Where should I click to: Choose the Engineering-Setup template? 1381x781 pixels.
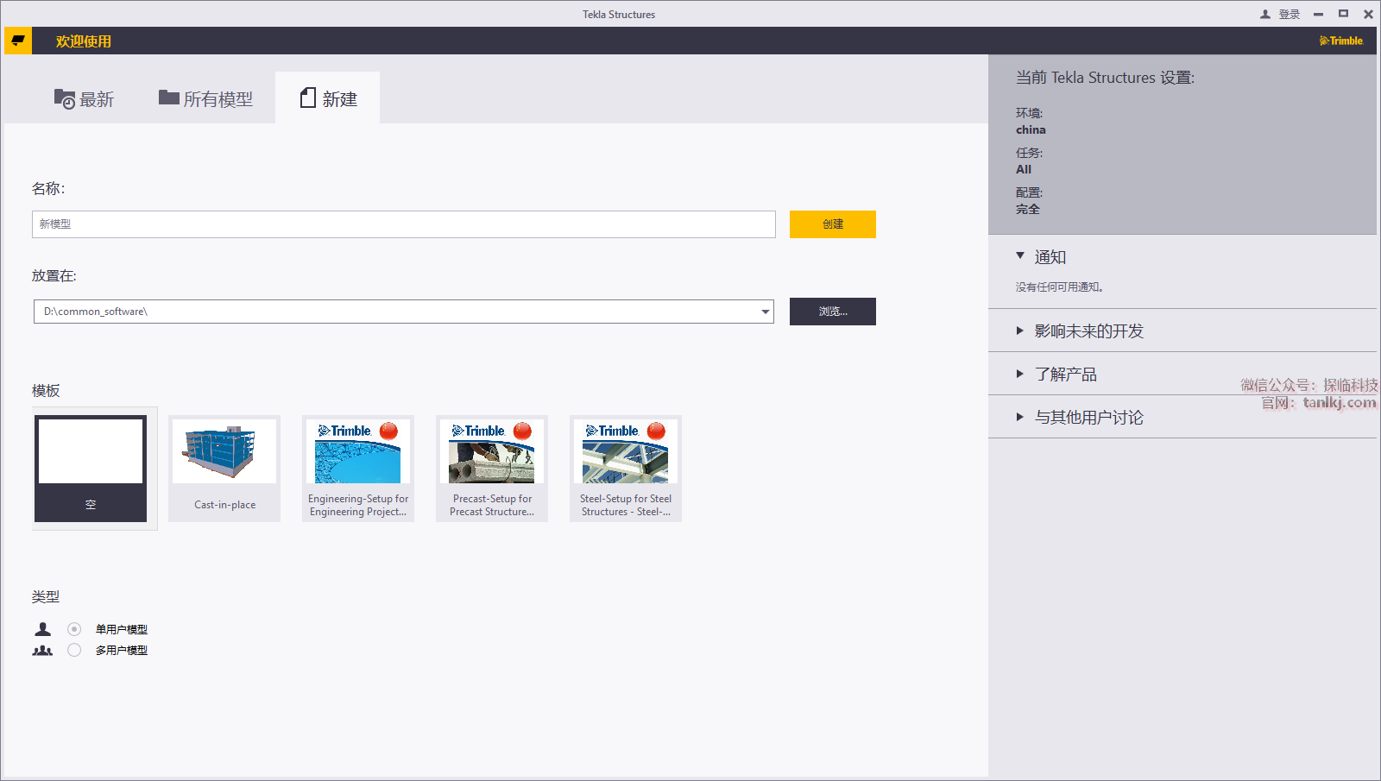[x=358, y=469]
